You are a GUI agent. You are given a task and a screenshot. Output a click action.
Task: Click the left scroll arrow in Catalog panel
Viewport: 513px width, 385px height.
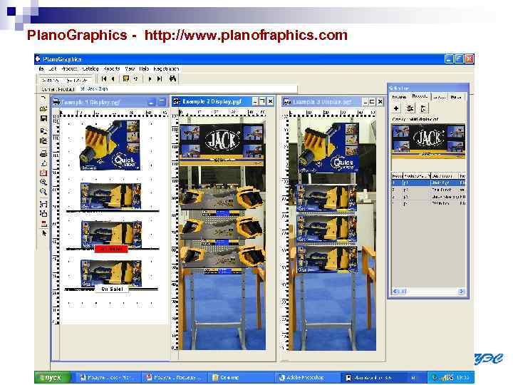coord(395,291)
